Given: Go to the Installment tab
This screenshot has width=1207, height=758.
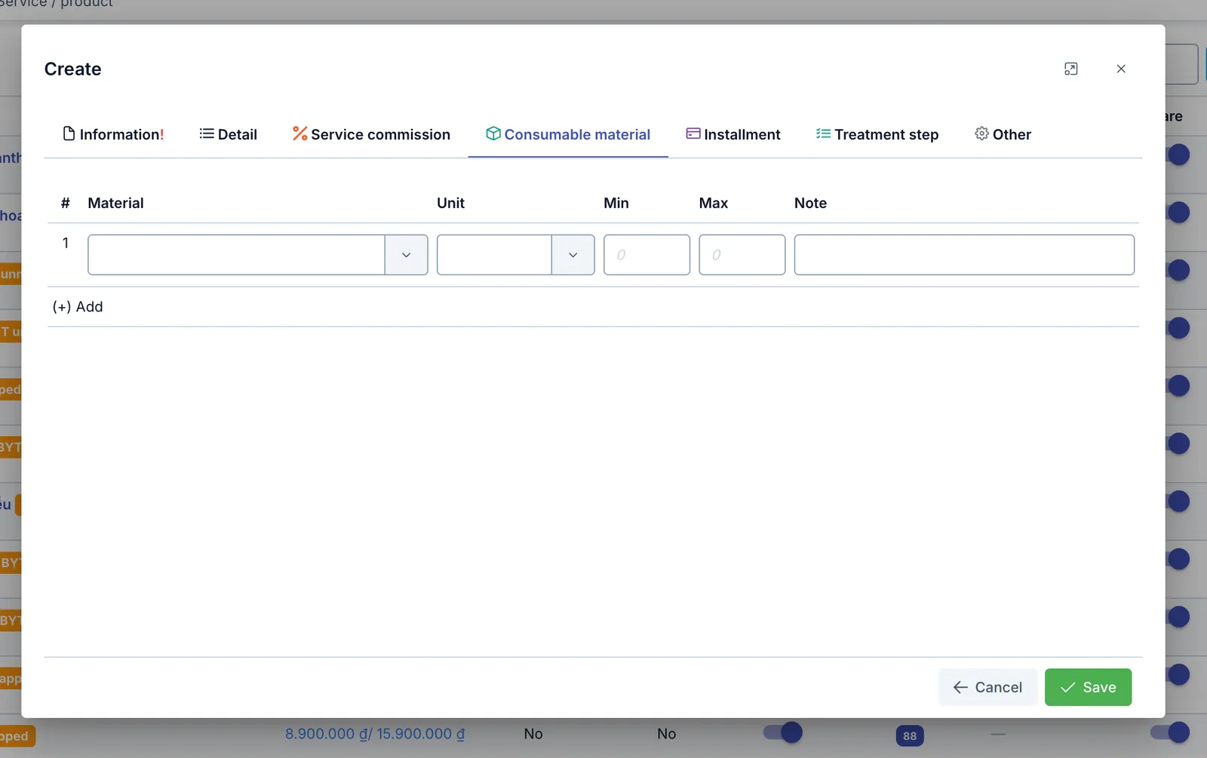Looking at the screenshot, I should tap(733, 134).
